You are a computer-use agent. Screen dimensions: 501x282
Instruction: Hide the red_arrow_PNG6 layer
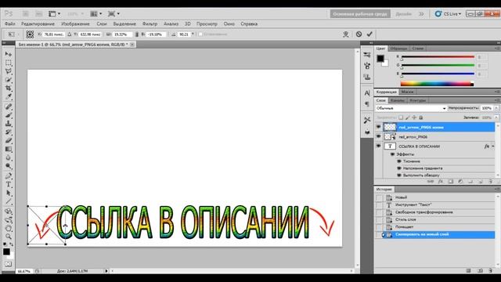(378, 136)
